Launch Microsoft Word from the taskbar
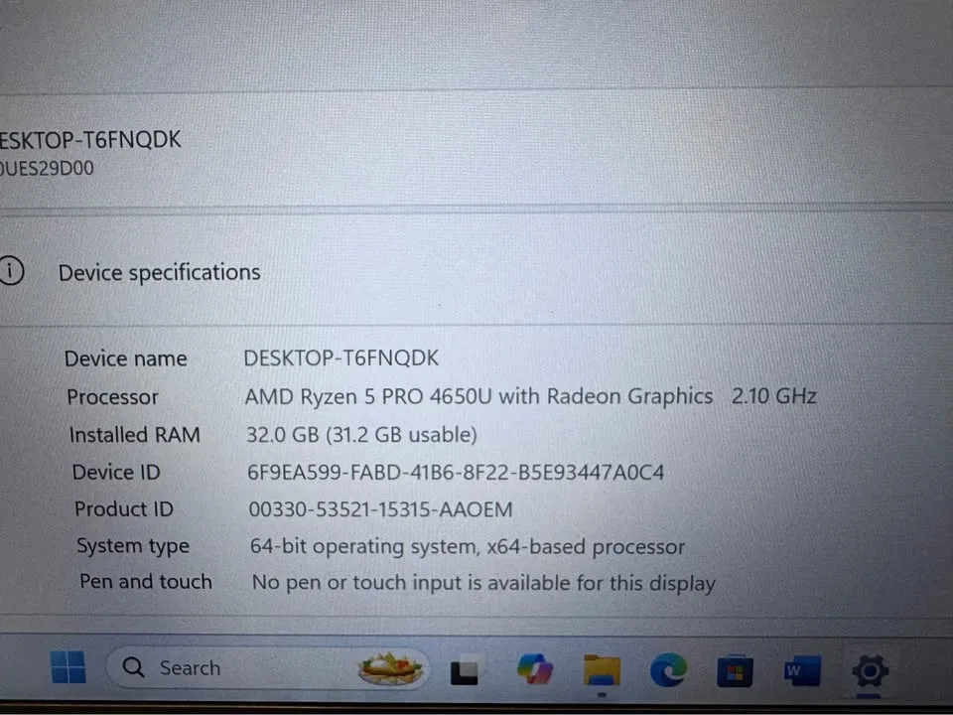The image size is (953, 715). tap(802, 670)
